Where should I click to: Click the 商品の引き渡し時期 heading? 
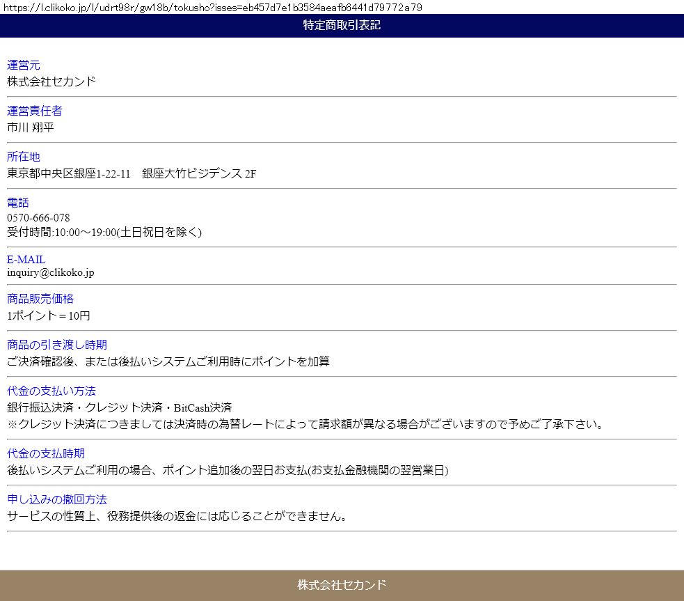click(57, 345)
